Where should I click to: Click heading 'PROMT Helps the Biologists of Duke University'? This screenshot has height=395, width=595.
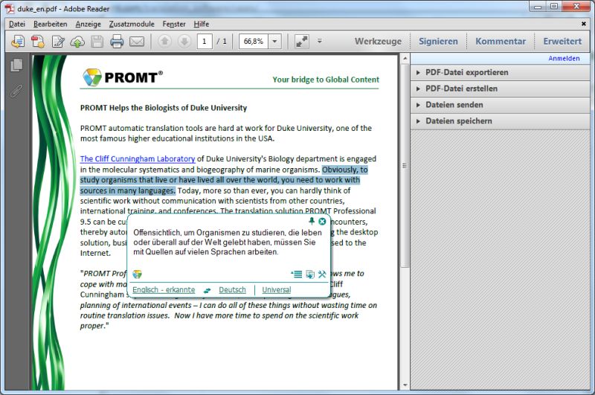[164, 108]
